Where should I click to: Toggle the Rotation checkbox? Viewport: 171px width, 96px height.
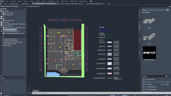point(143,84)
